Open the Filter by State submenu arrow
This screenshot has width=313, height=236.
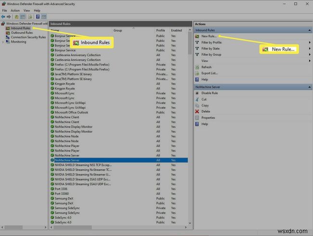click(310, 49)
